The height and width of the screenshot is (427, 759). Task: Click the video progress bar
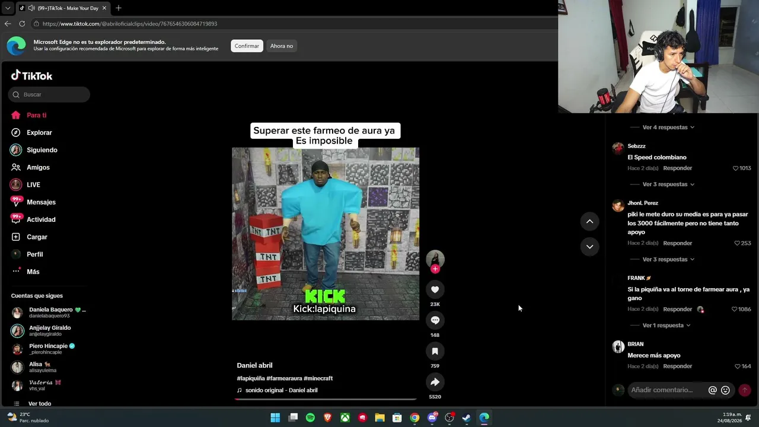(326, 399)
